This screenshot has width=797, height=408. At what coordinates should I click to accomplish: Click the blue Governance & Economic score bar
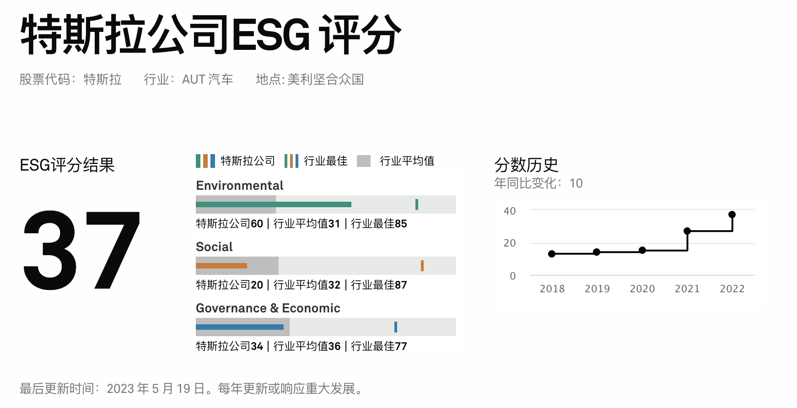click(x=240, y=327)
